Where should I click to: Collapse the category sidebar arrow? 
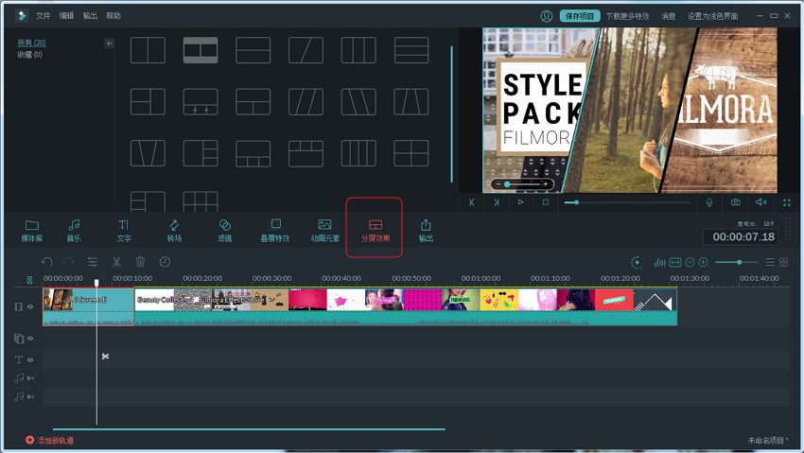tap(109, 44)
